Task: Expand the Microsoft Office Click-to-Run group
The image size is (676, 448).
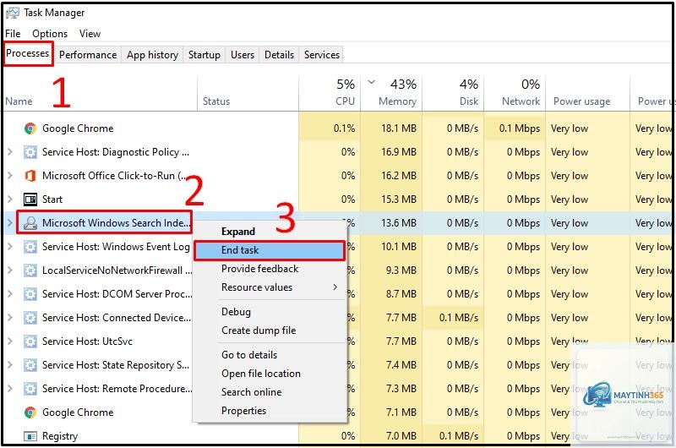Action: (10, 176)
